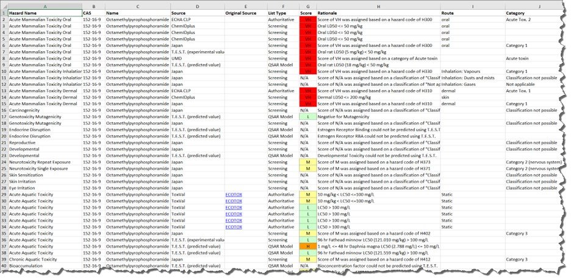Viewport: 571px width, 280px height.
Task: Select 'Neurotoxicity Single Exposure' cell
Action: pyautogui.click(x=45, y=169)
